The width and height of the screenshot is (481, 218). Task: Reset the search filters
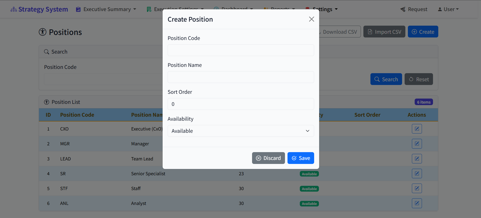(419, 79)
